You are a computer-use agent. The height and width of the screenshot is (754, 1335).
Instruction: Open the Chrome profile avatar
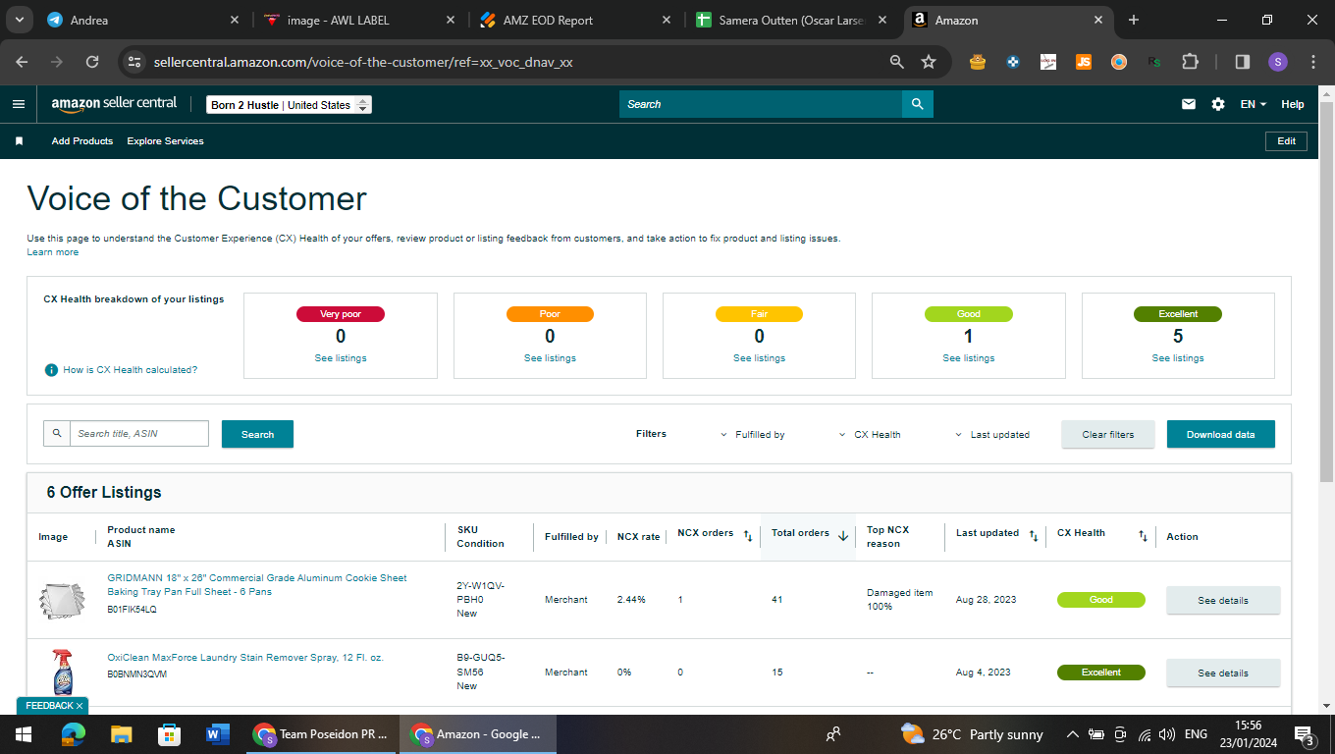tap(1277, 62)
